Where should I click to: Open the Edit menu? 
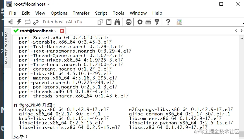click(25, 13)
